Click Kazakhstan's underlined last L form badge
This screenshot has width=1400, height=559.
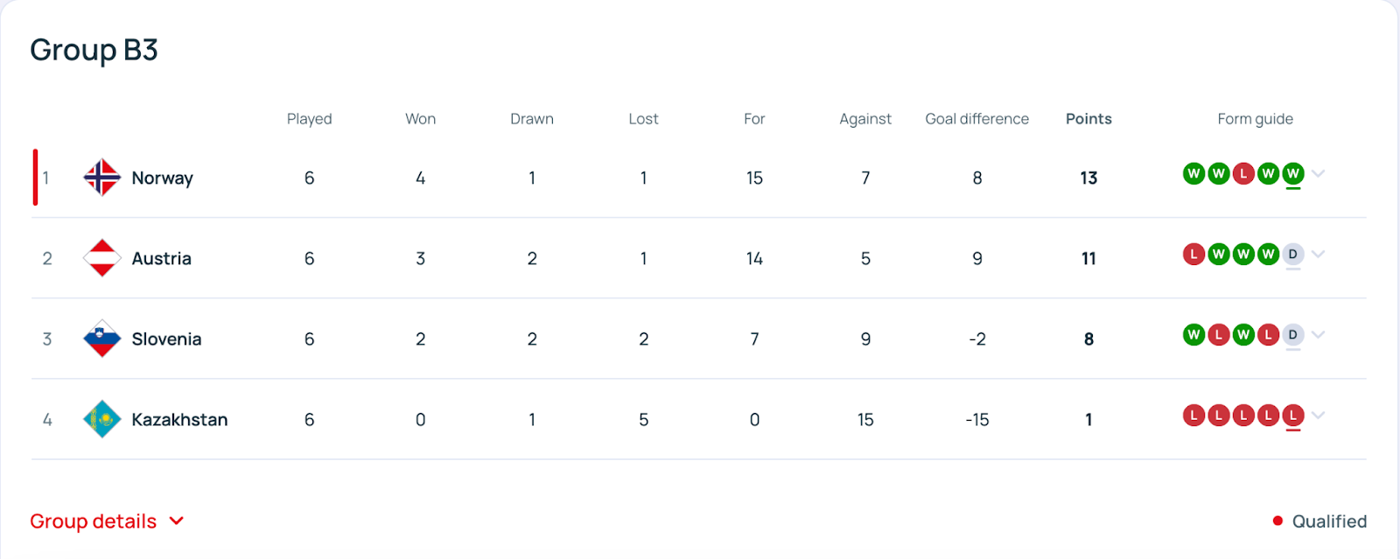pos(1293,416)
